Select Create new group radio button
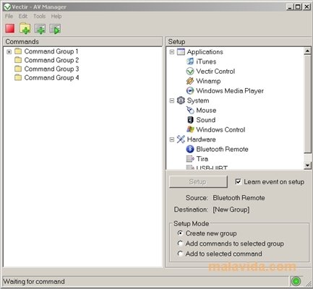Screen dimensions: 313x289 click(180, 233)
